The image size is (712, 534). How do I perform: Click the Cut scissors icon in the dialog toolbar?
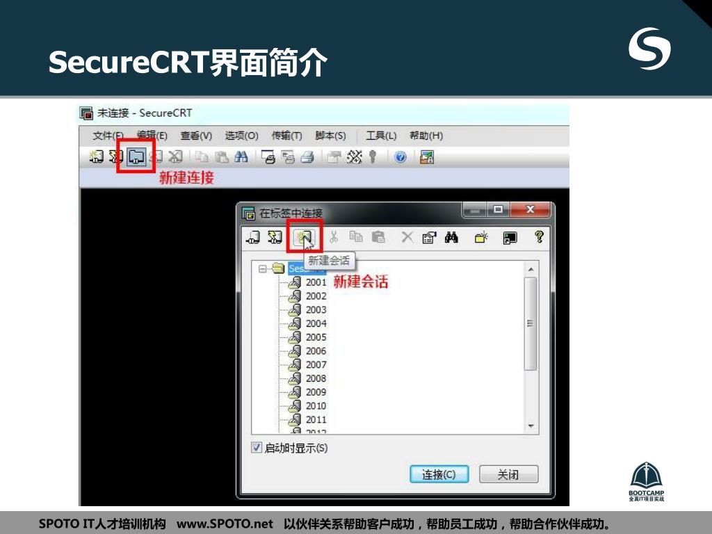[334, 237]
